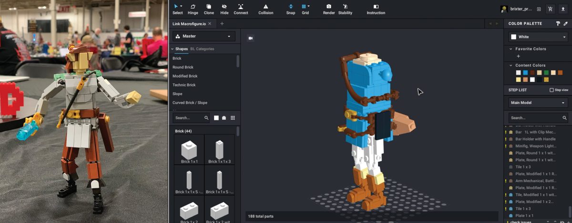Pick the Brick 1 x 1 part
Screen dimensions: 572x223
point(189,150)
